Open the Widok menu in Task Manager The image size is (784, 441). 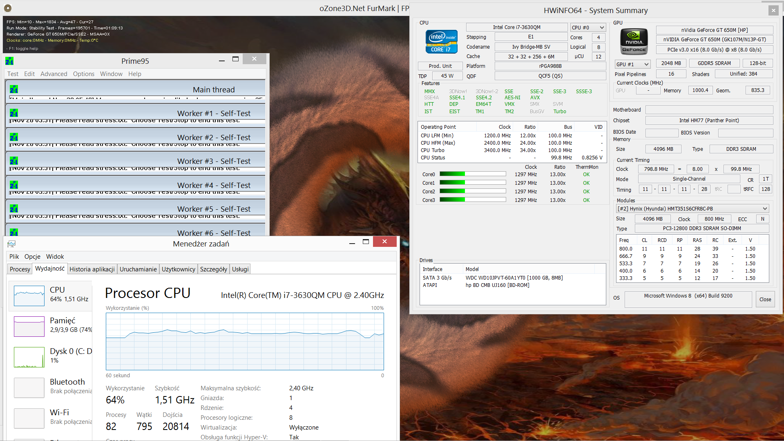55,257
